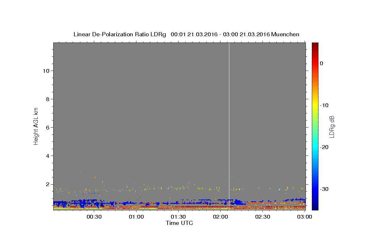The image size is (378, 252).
Task: Click the 02:30 time tick label
Action: tap(263, 217)
